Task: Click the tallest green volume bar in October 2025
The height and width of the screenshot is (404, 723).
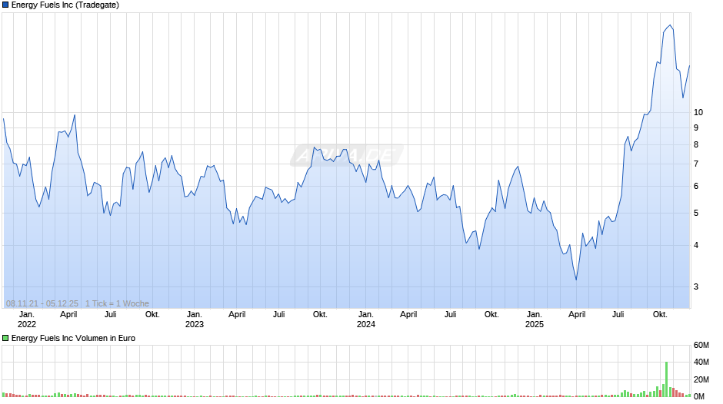Action: tap(666, 379)
